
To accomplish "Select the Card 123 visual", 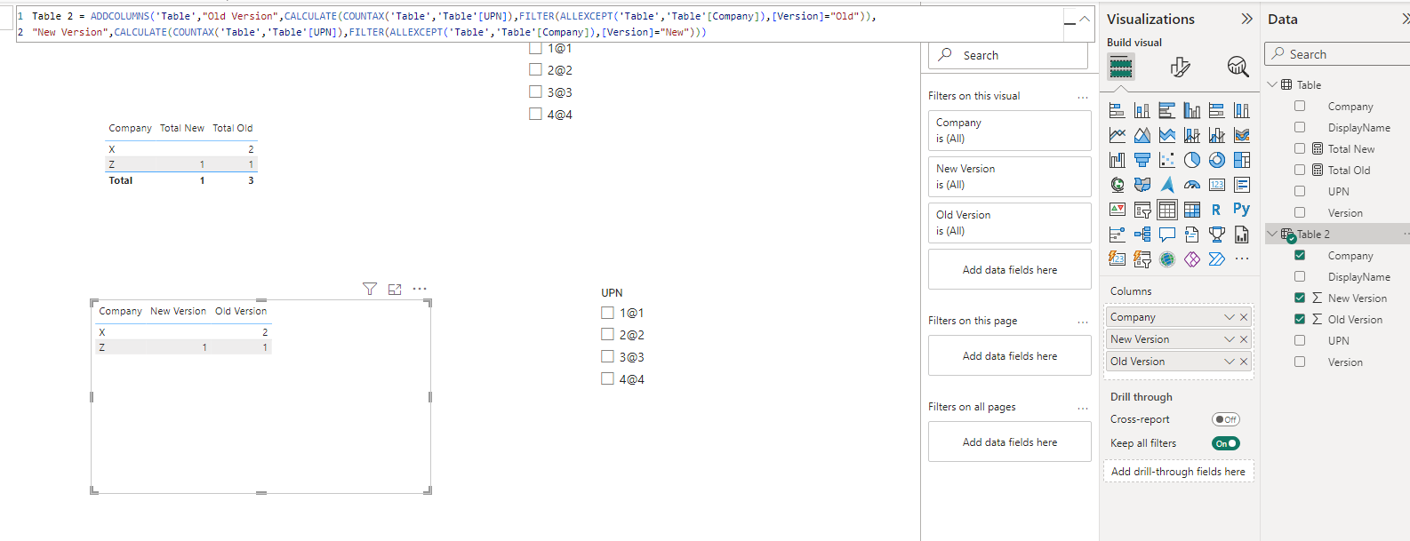I will click(x=1217, y=185).
